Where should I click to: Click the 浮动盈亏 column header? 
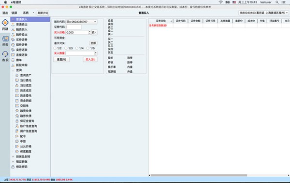(274, 21)
